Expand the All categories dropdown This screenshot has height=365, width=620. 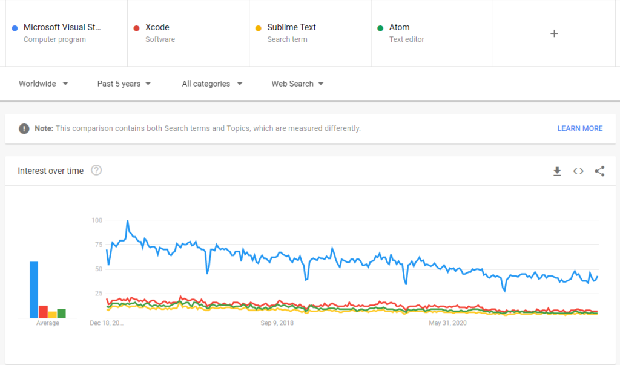213,84
